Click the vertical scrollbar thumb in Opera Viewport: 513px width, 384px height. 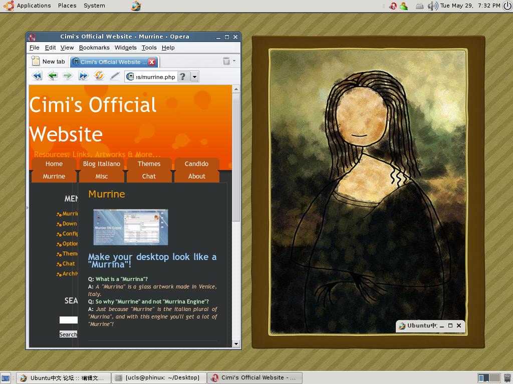tap(236, 157)
